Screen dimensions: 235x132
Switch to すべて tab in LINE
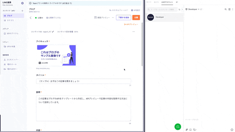click(149, 2)
